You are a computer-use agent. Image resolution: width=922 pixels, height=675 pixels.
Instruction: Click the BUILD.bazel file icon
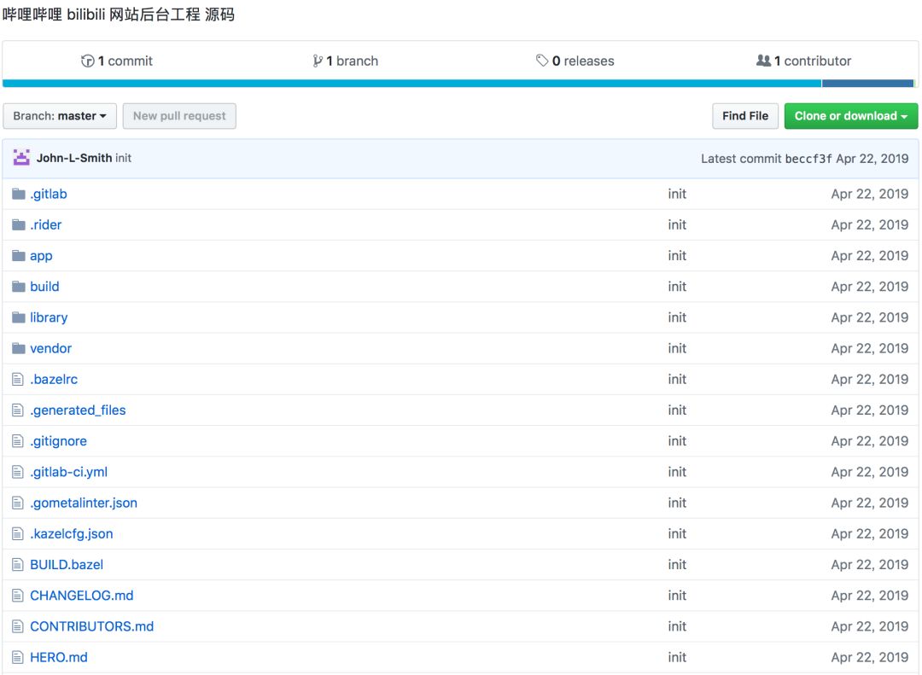[18, 565]
